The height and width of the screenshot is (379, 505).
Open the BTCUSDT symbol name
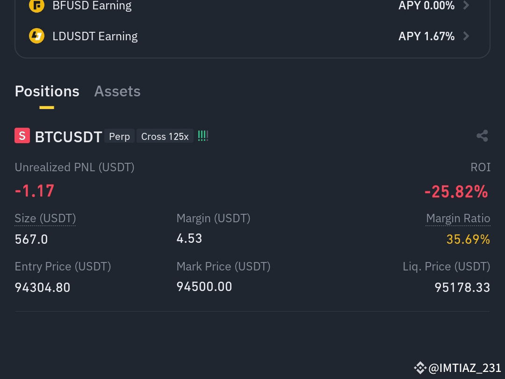69,137
